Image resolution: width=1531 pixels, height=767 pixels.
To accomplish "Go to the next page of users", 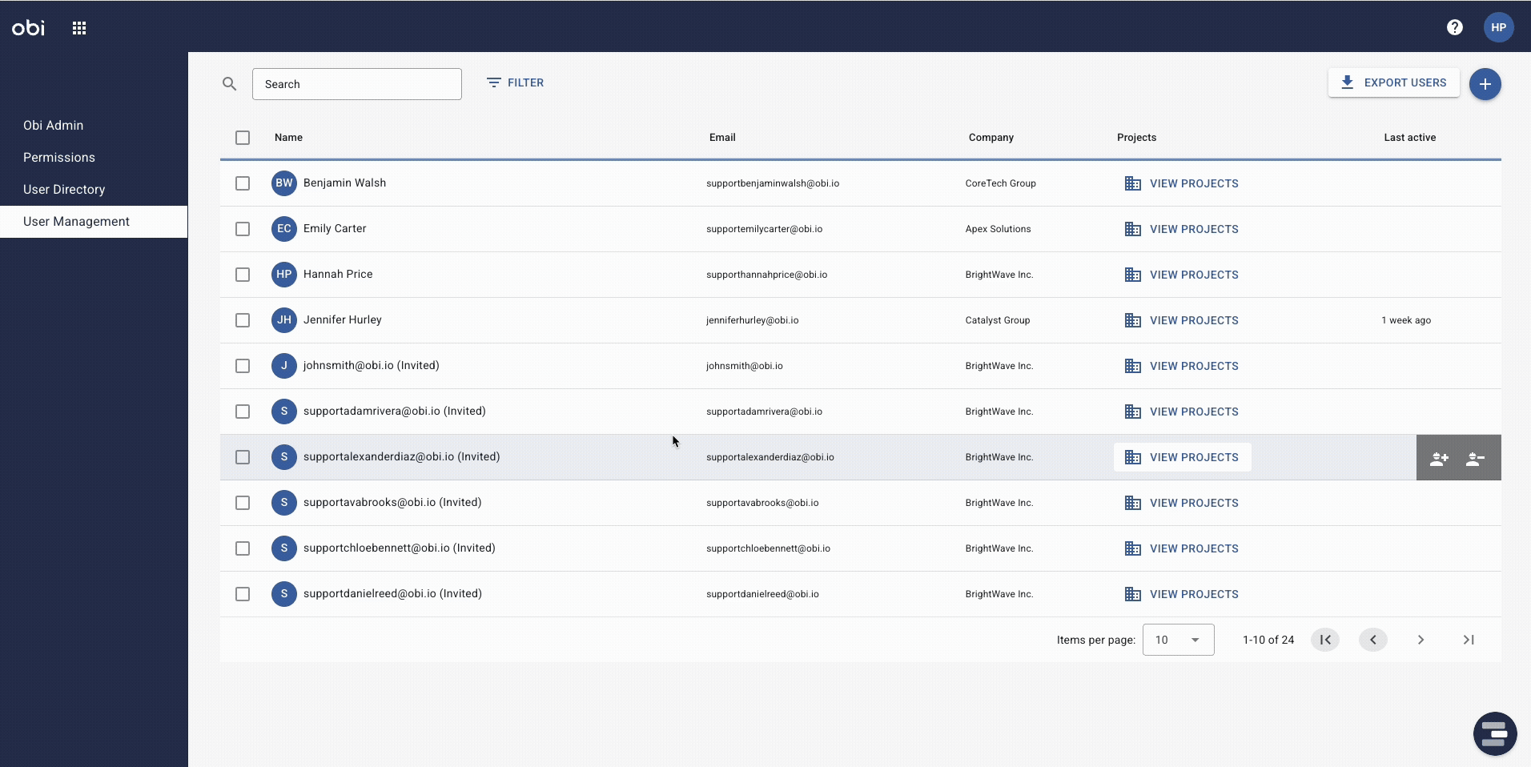I will point(1420,640).
